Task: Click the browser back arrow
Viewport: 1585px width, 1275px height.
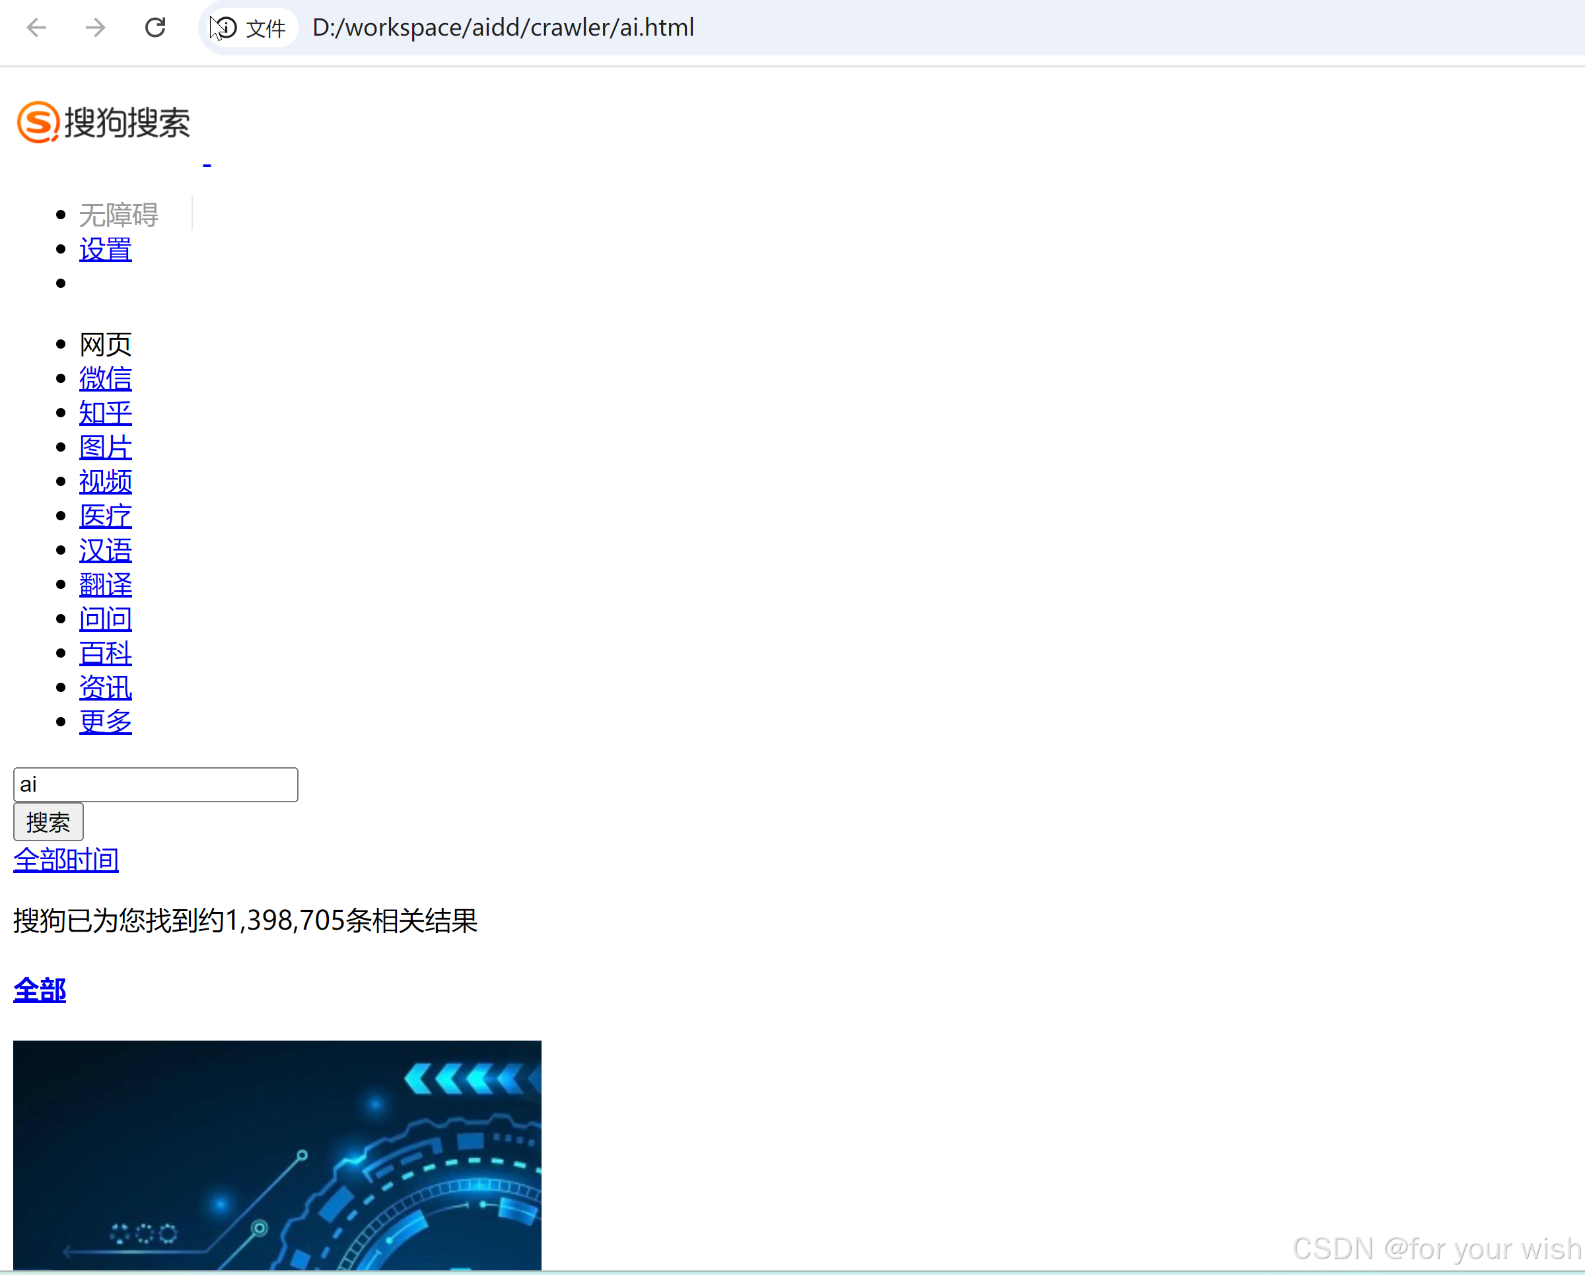Action: 36,27
